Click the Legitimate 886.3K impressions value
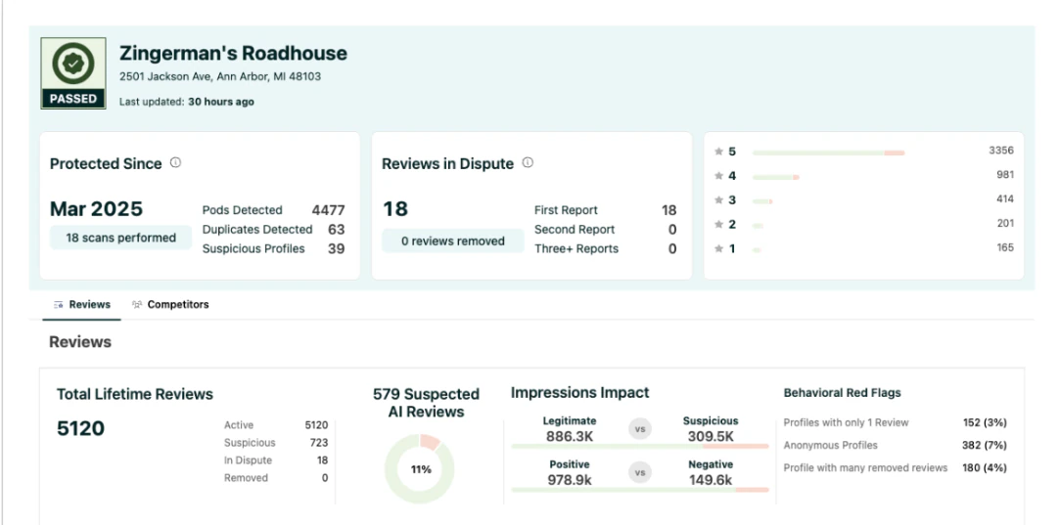 [570, 437]
